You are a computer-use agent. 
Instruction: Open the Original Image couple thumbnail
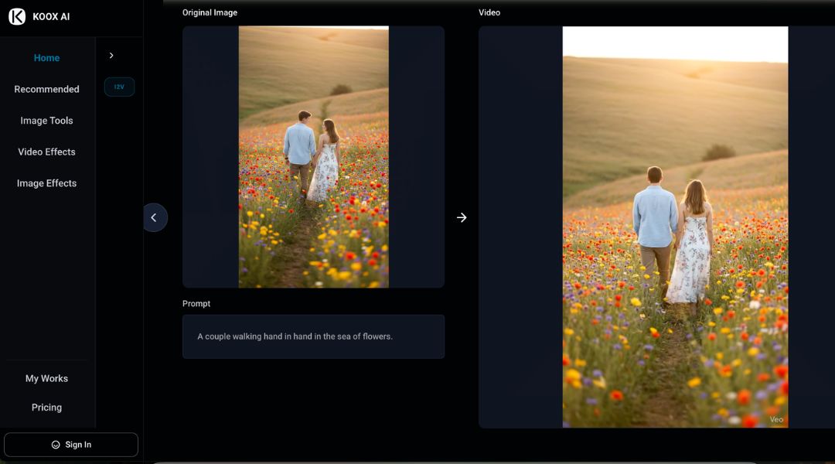pos(313,157)
